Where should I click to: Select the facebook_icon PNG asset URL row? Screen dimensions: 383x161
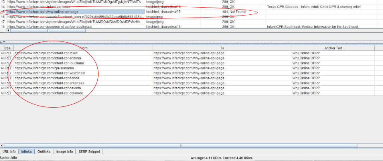[x=76, y=17]
